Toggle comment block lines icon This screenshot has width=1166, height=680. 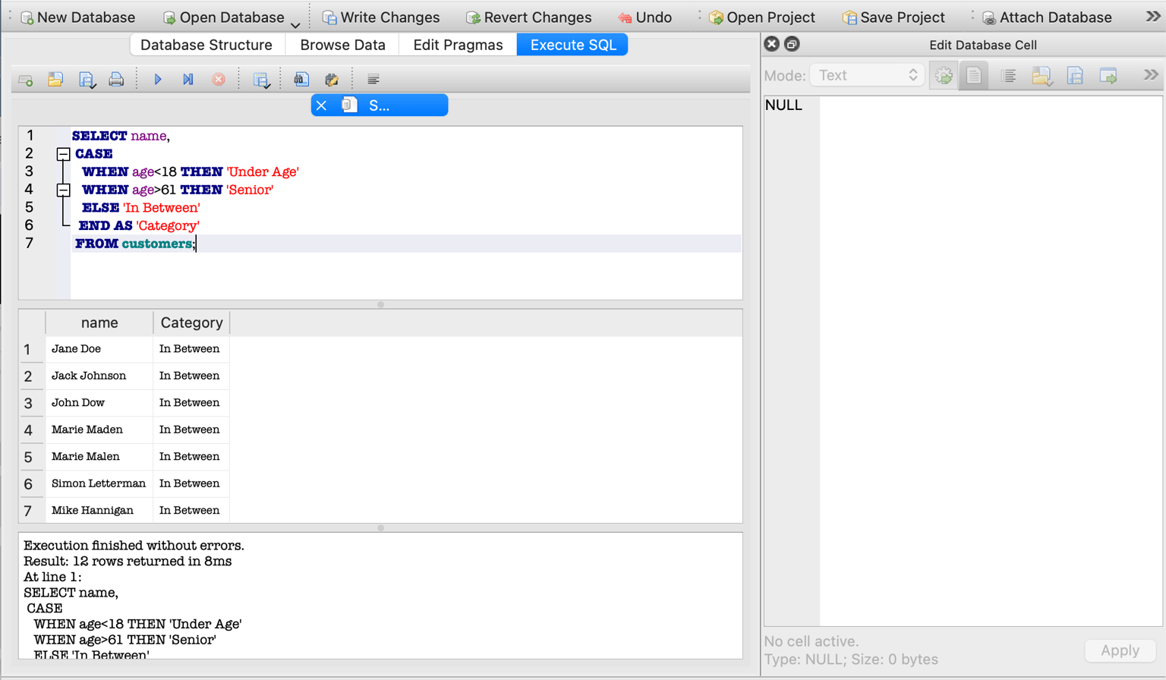(x=373, y=80)
